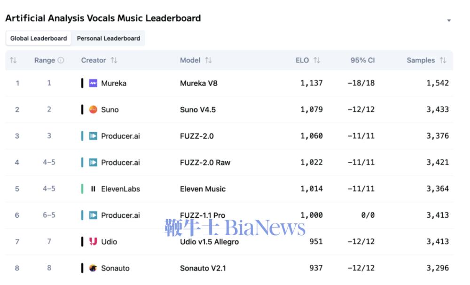
Task: Click the sort arrows icon above rank numbers
Action: tap(13, 60)
